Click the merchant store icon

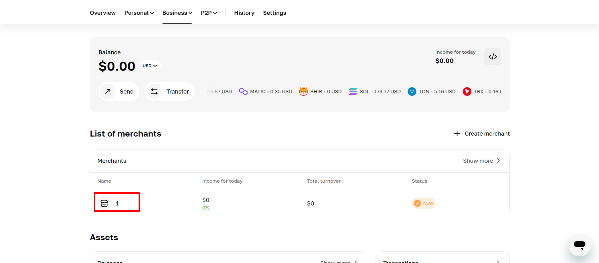(104, 203)
